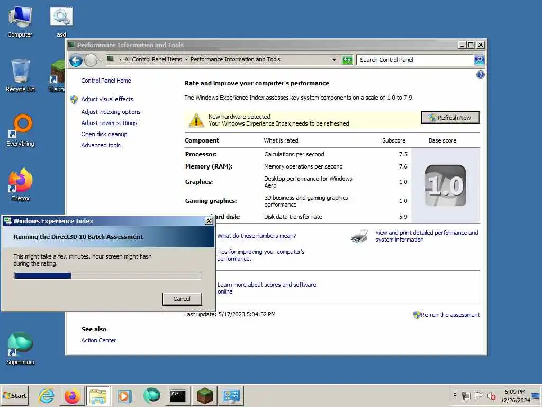The width and height of the screenshot is (542, 407).
Task: Click Performance Information and Tools breadcrumb
Action: coord(235,59)
